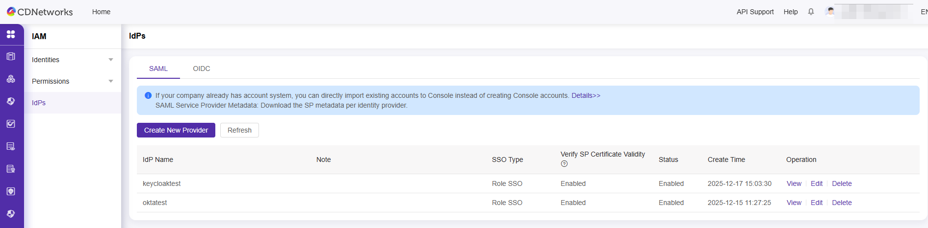This screenshot has width=928, height=228.
Task: Click the Create Time column header
Action: click(726, 160)
